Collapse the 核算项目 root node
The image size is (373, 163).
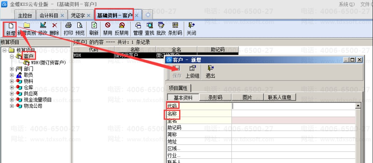(x=4, y=50)
